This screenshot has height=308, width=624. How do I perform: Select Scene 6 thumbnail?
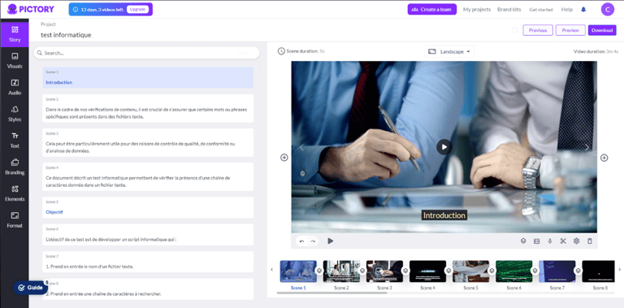point(513,271)
